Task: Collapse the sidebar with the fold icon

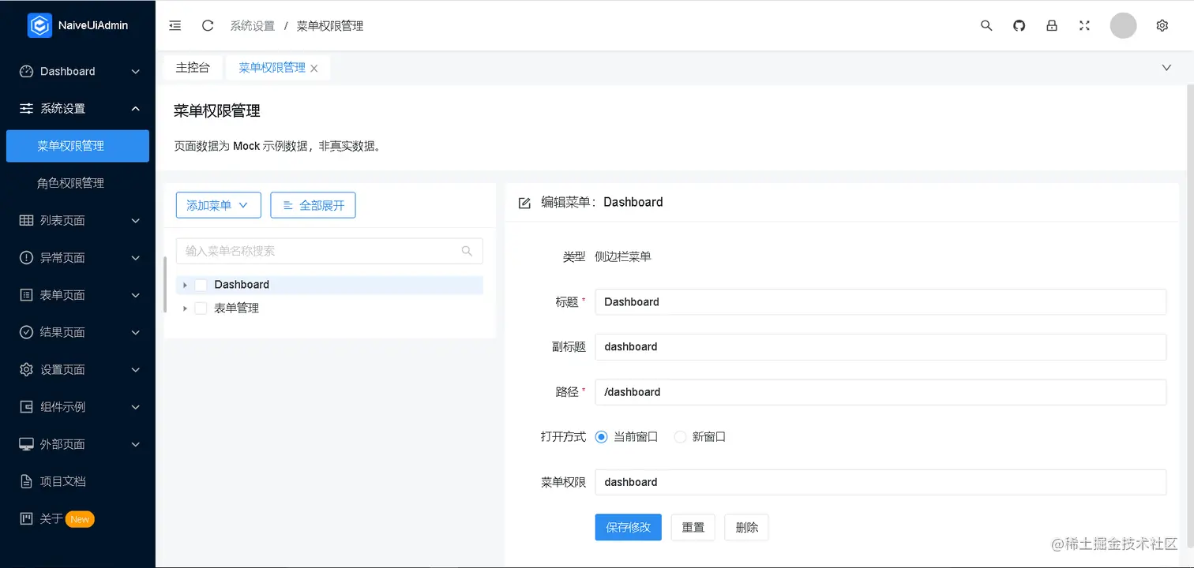Action: click(175, 25)
